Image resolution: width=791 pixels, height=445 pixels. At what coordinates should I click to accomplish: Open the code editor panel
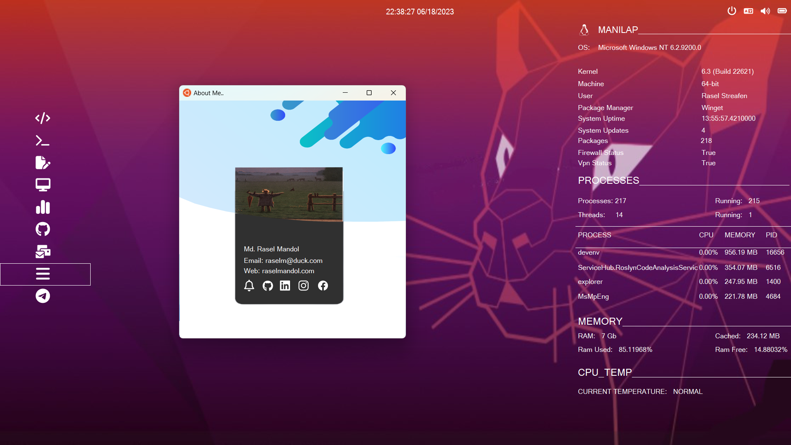(x=42, y=118)
